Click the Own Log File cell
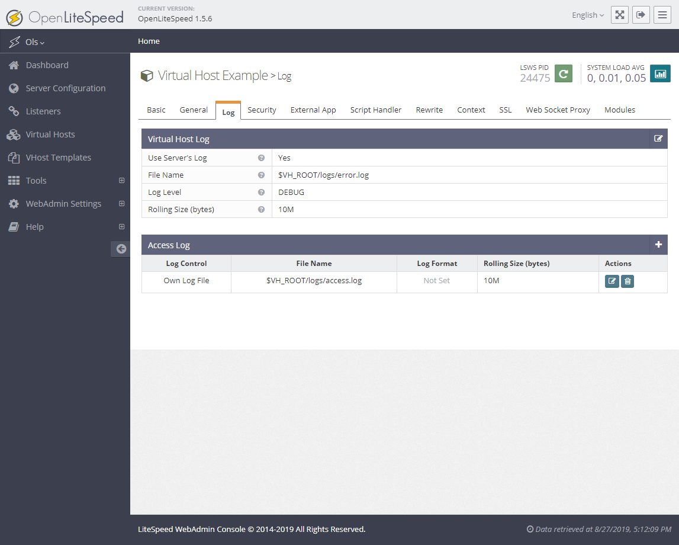The image size is (679, 545). [186, 281]
